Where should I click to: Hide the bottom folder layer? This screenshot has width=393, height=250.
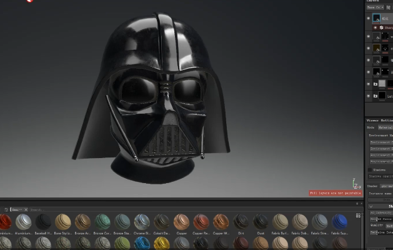[369, 96]
